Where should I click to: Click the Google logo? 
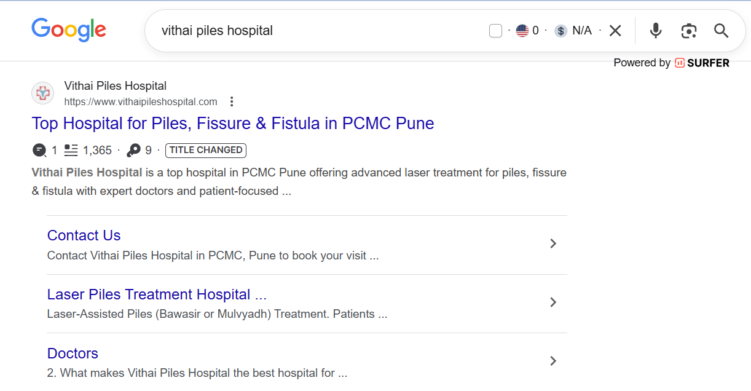pyautogui.click(x=69, y=30)
